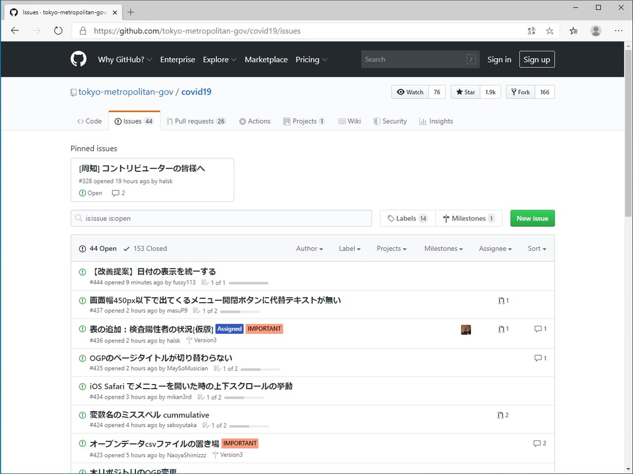The width and height of the screenshot is (633, 474).
Task: Toggle watching the repository via Watch button
Action: tap(410, 91)
